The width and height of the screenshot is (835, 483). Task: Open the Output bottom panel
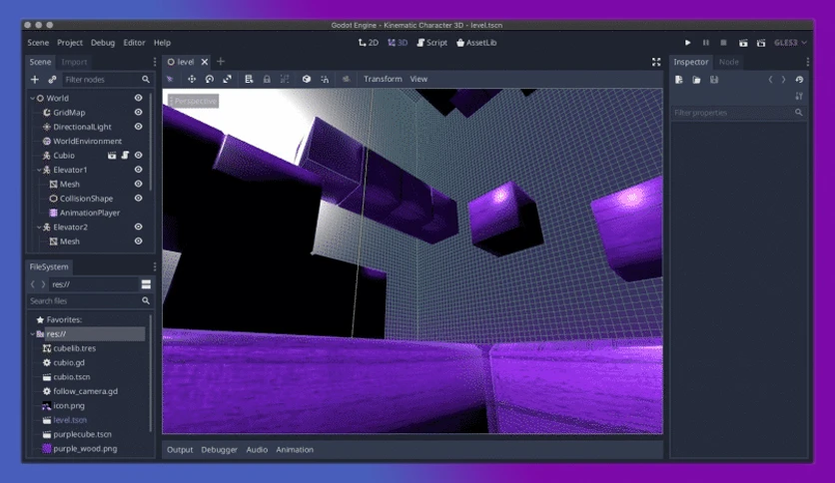tap(180, 449)
